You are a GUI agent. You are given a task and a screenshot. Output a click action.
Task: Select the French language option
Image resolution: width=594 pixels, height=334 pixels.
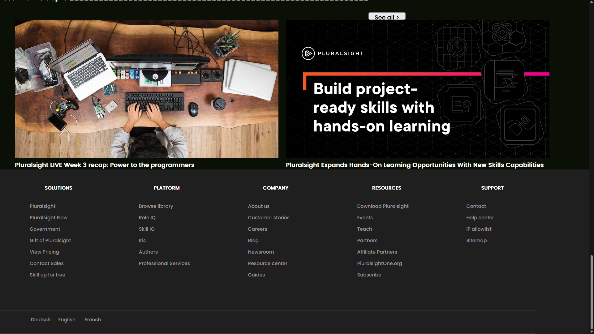(93, 319)
